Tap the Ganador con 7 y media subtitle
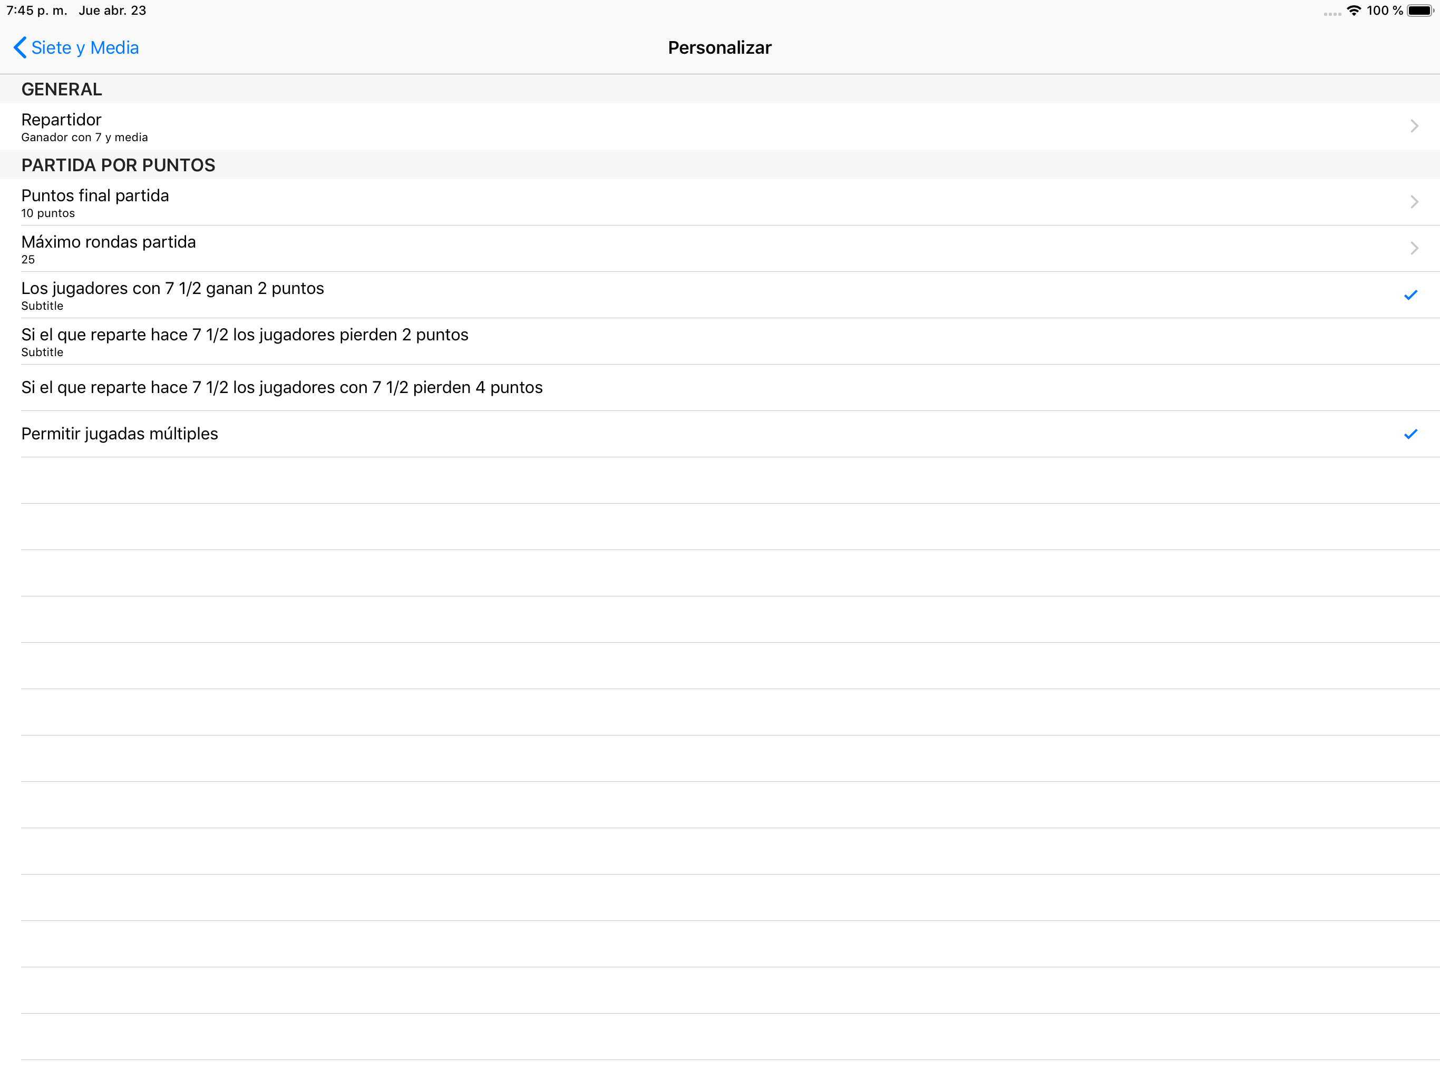Screen dimensions: 1440x1079 85,138
